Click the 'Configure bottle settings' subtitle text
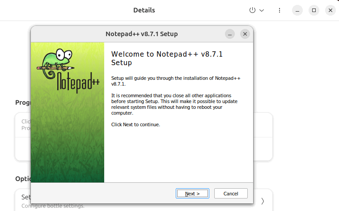The image size is (339, 211). [x=53, y=206]
